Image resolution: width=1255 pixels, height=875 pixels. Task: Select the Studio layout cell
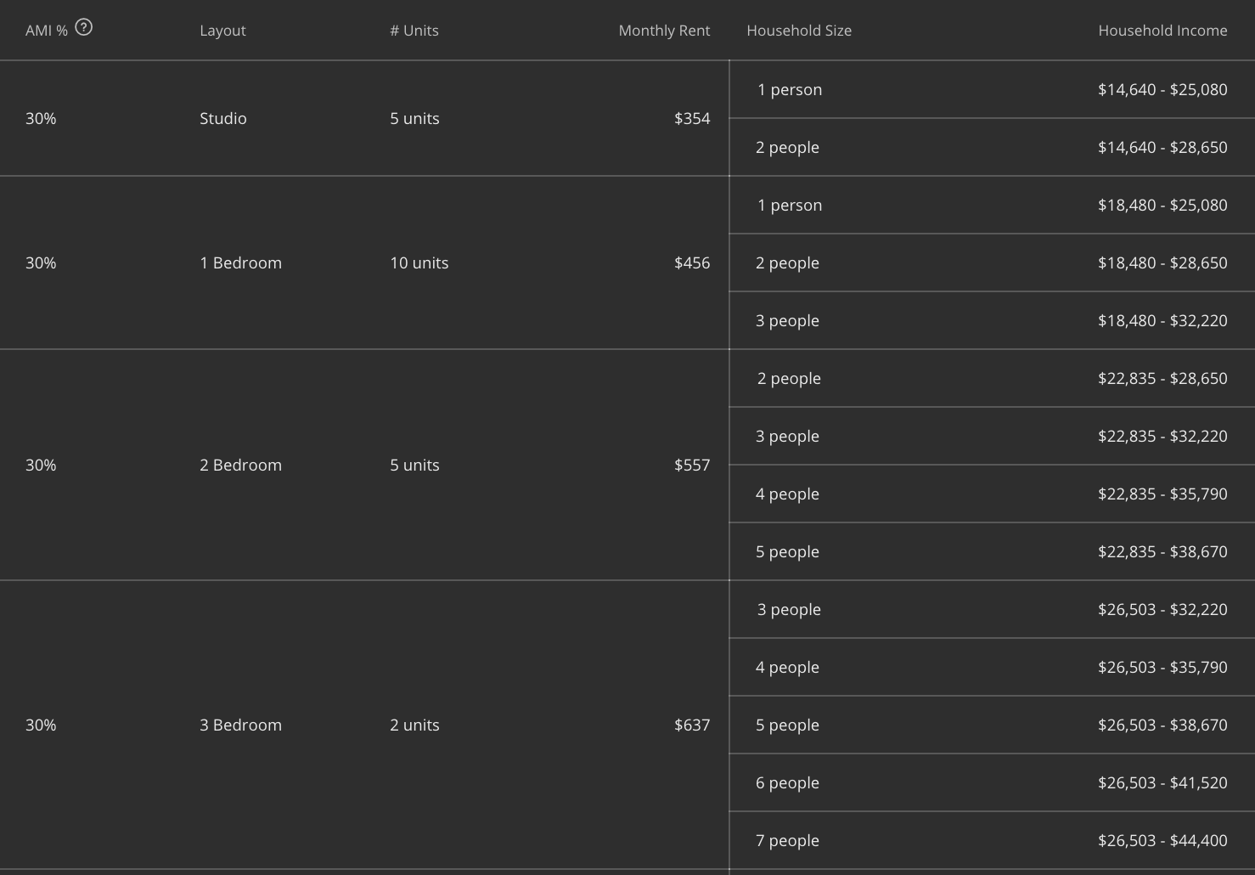pyautogui.click(x=223, y=119)
